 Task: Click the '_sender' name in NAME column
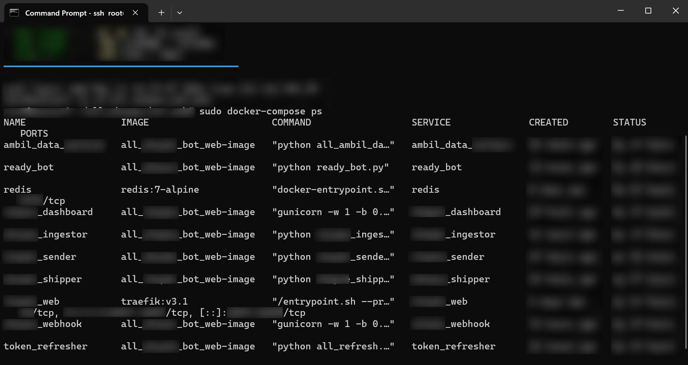(57, 257)
